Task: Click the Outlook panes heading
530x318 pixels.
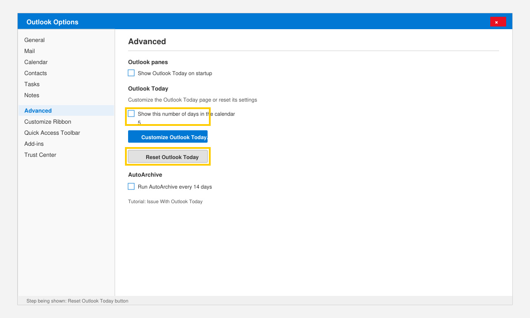Action: pos(148,62)
